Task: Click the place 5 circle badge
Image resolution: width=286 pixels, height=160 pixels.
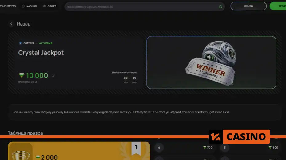Action: click(225, 148)
